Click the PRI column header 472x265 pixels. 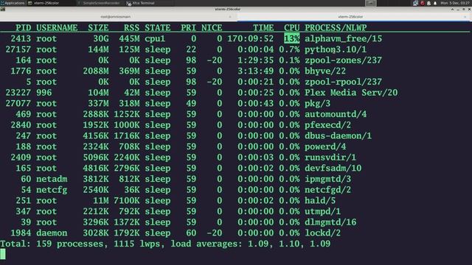tap(189, 28)
